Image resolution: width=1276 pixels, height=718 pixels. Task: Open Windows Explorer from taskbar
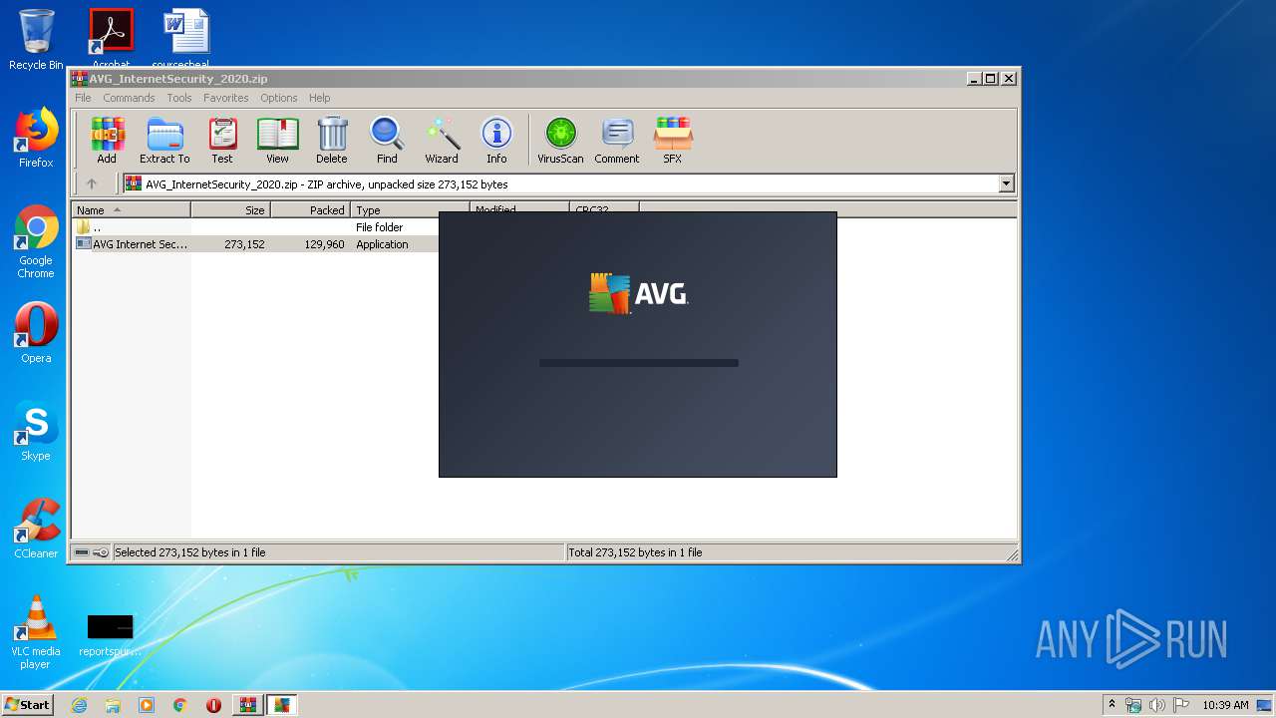click(113, 705)
